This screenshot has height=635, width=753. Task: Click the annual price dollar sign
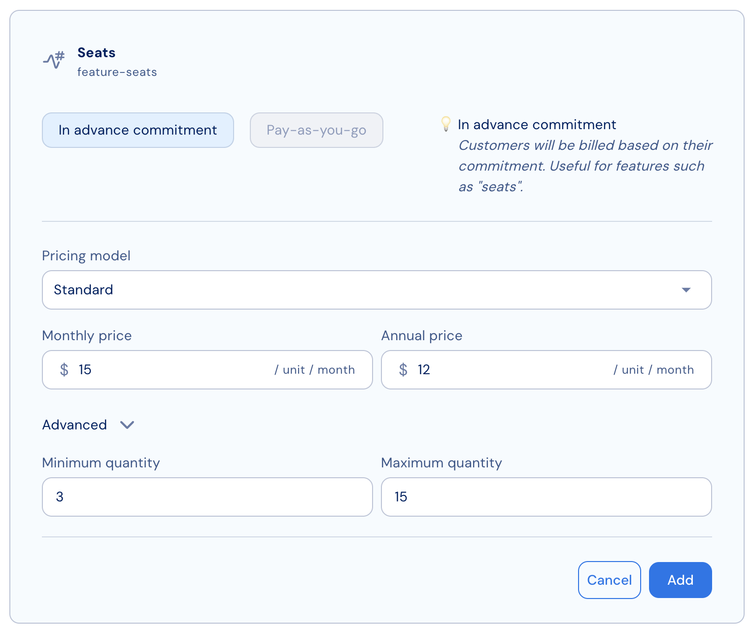[x=403, y=370]
